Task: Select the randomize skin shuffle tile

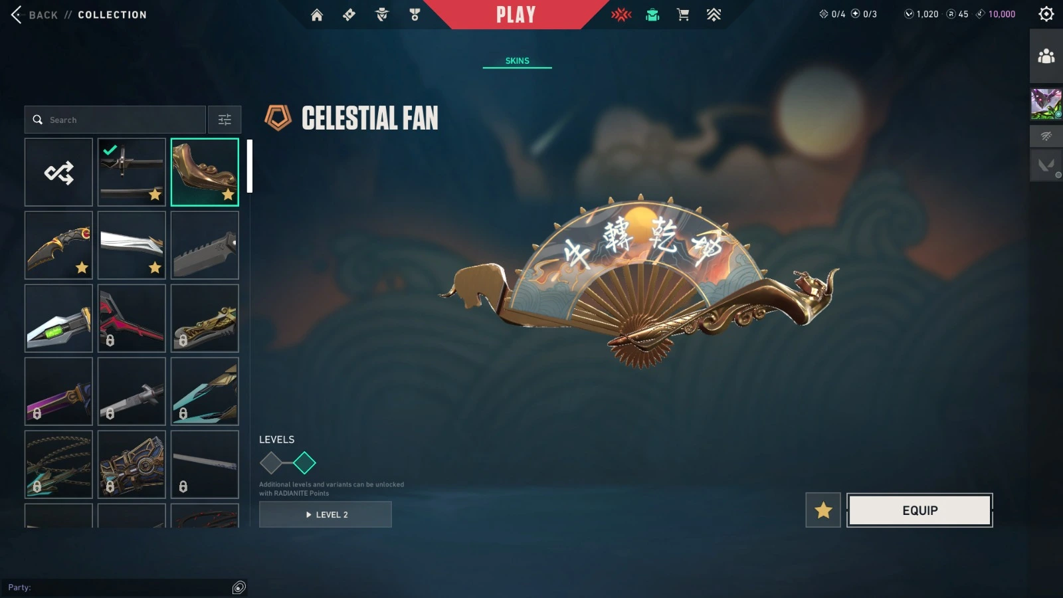Action: click(x=58, y=172)
